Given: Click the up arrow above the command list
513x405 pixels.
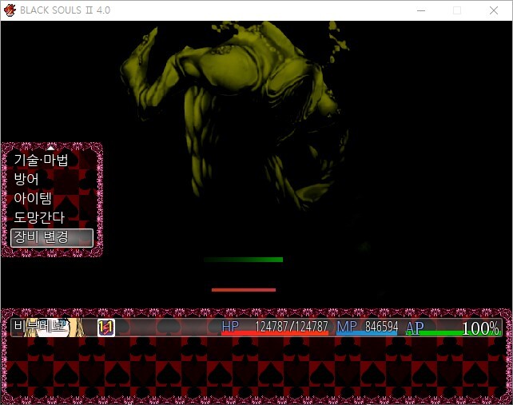Looking at the screenshot, I should (x=50, y=148).
